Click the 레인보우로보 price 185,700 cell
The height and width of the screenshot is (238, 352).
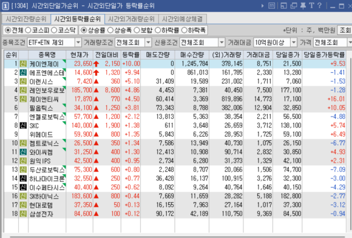point(82,90)
